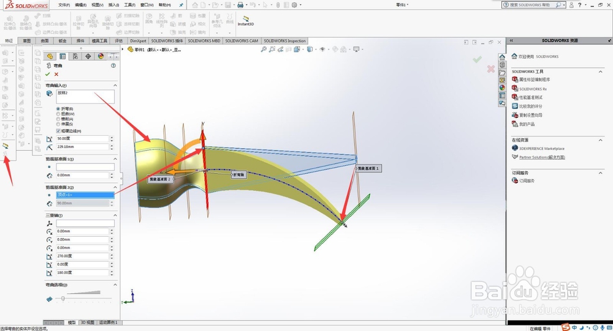Open 3DEXPERIENCE Marketplace link

tap(541, 149)
